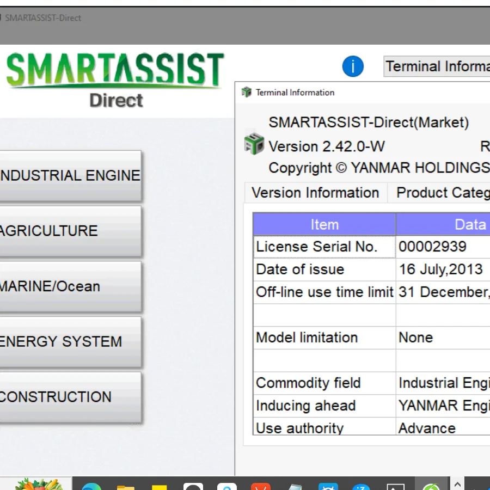
Task: Click the YANMAR value beside Inducing ahead
Action: click(443, 406)
